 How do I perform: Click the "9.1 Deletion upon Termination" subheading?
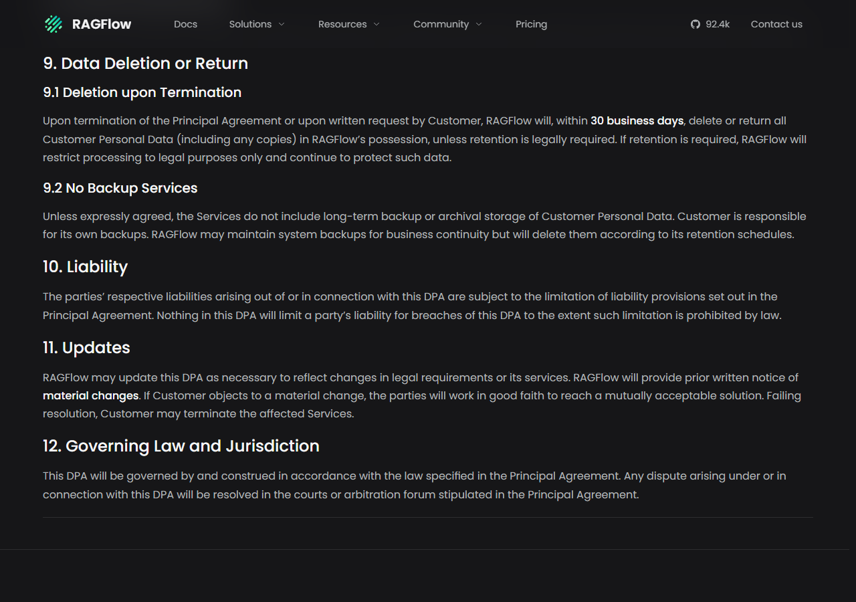[x=142, y=92]
